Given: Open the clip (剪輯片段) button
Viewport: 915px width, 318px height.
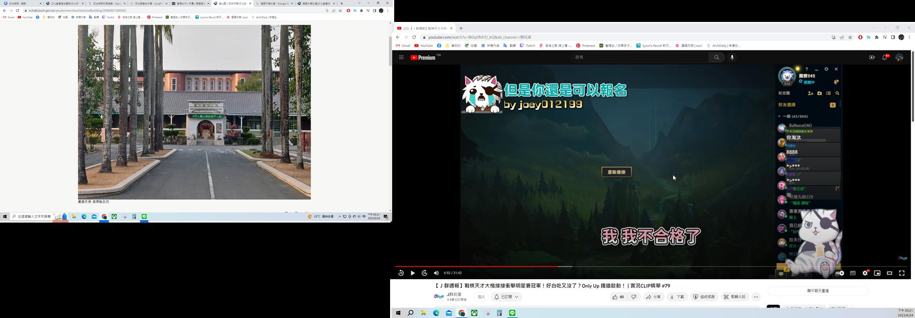Looking at the screenshot, I should (x=735, y=297).
